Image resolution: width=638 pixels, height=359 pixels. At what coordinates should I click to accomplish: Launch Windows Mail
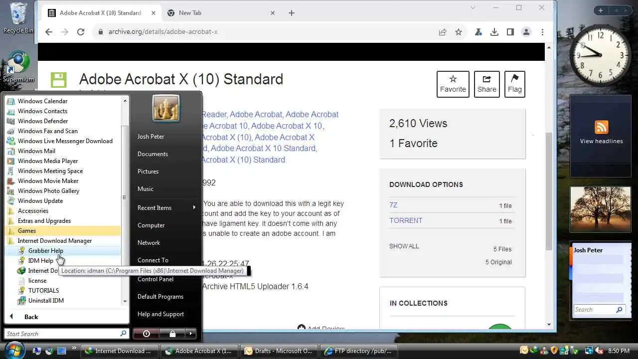pyautogui.click(x=36, y=151)
